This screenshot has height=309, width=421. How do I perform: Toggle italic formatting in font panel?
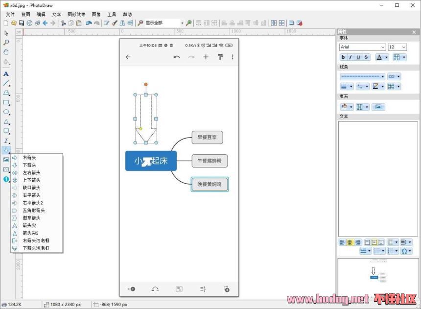click(351, 57)
